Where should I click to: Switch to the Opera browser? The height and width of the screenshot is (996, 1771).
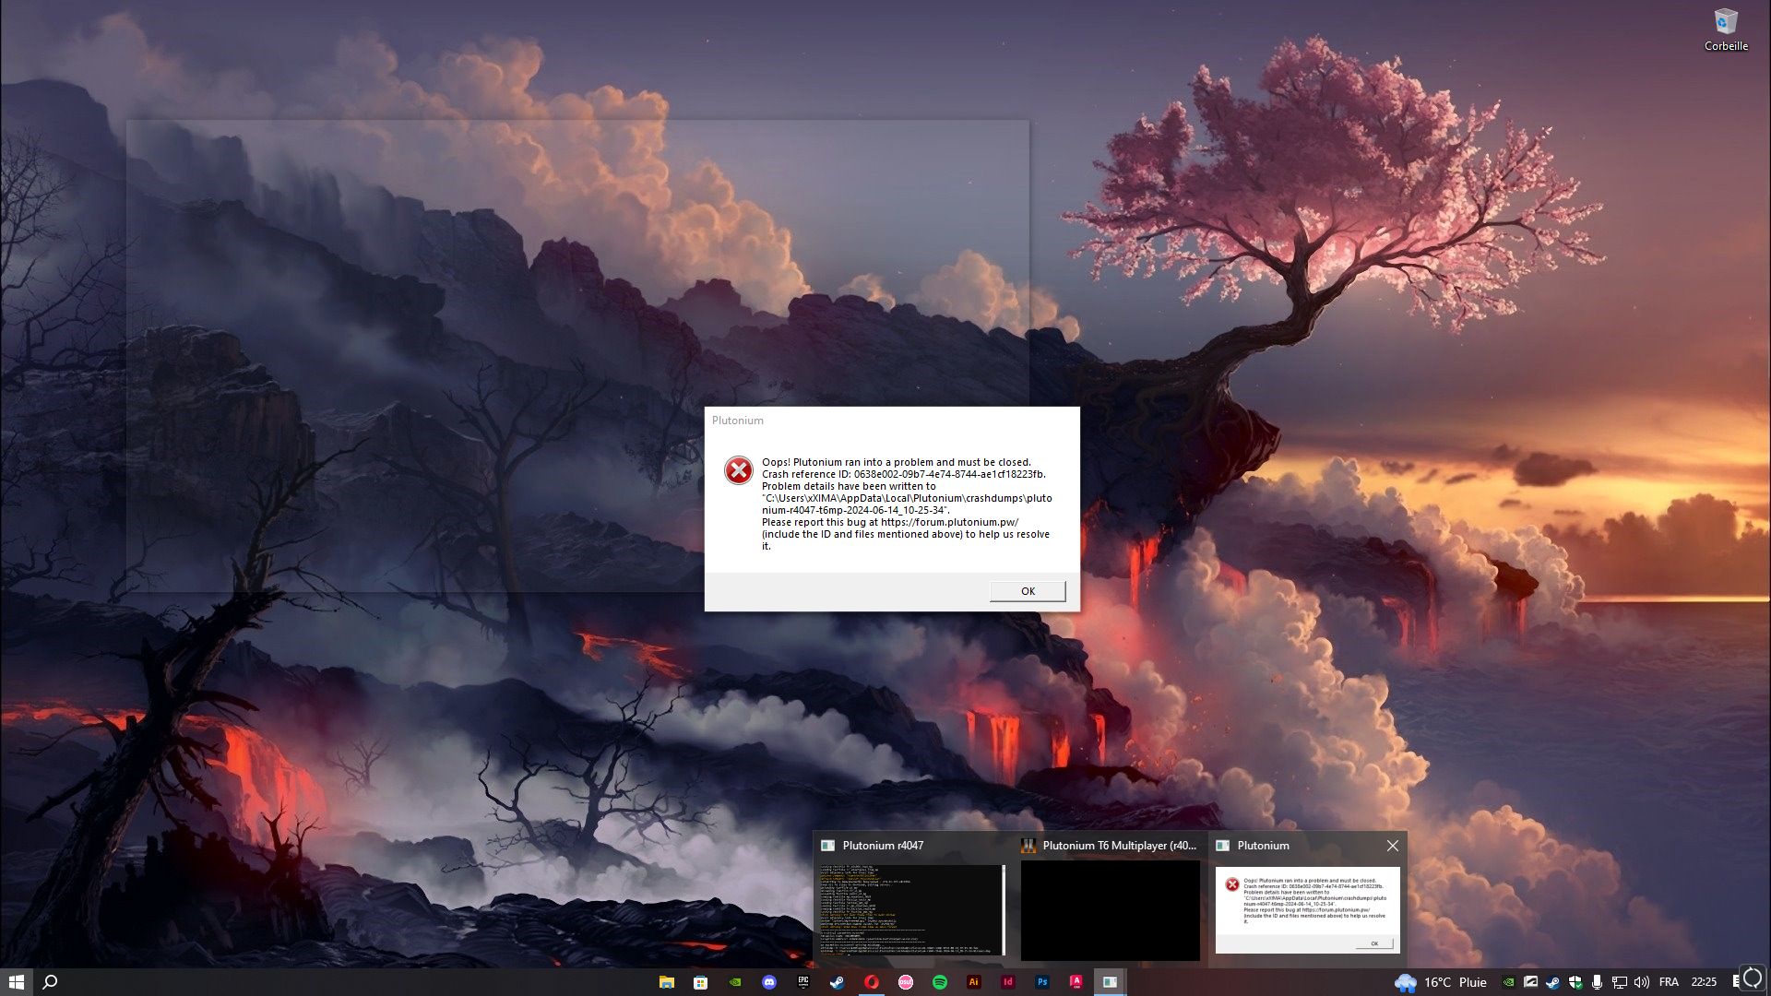pyautogui.click(x=872, y=982)
